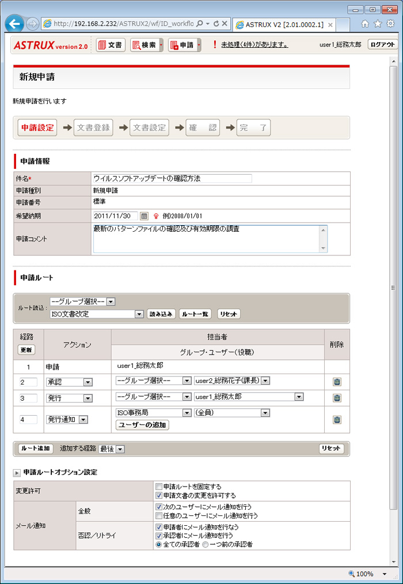Select the 完了 wizard step
Viewport: 403px width, 584px height.
tap(253, 128)
